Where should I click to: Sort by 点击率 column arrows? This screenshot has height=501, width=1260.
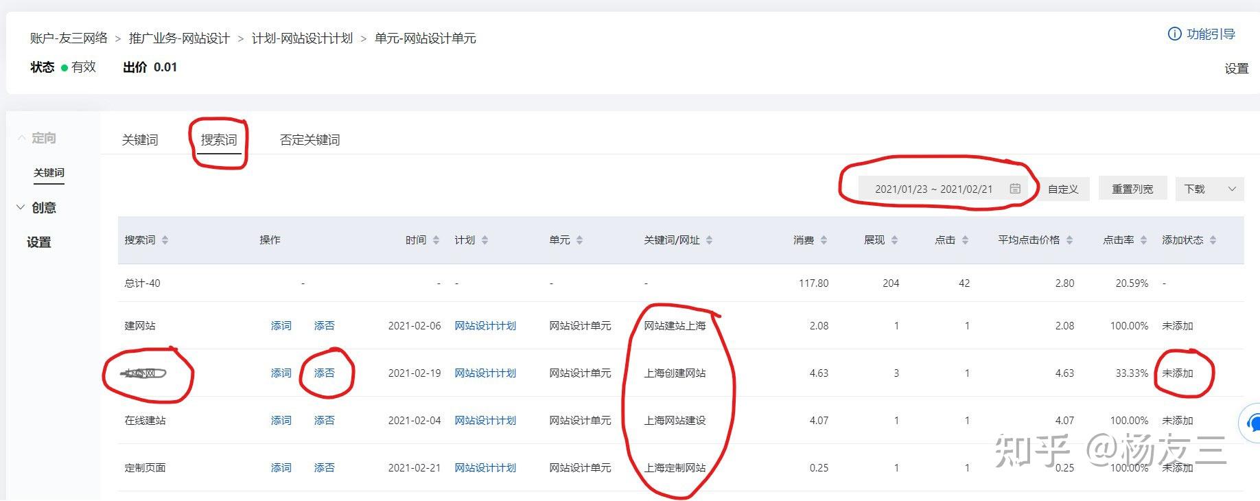click(x=1143, y=240)
